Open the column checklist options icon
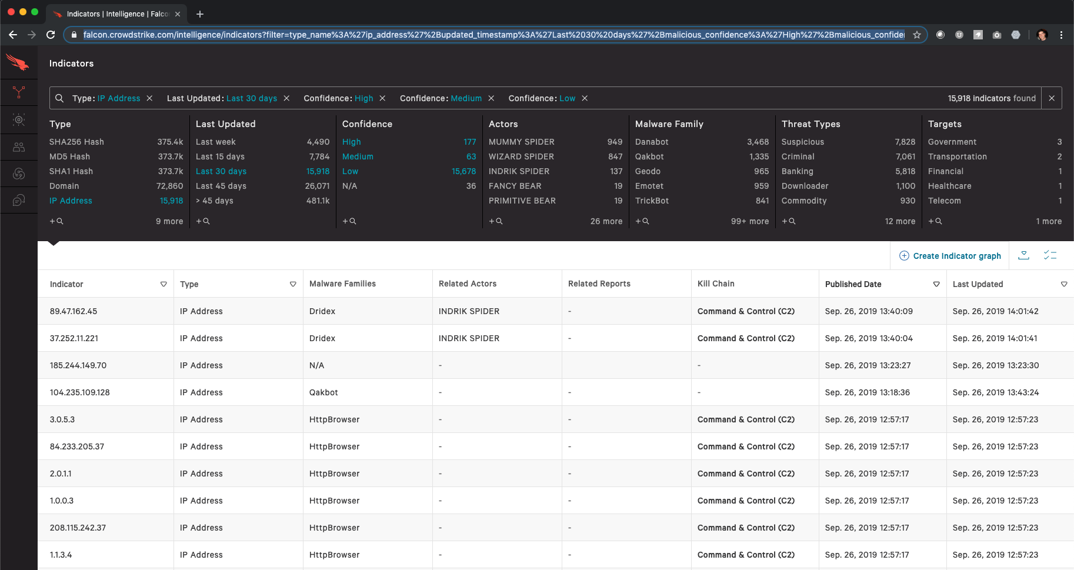Image resolution: width=1074 pixels, height=570 pixels. [1050, 255]
